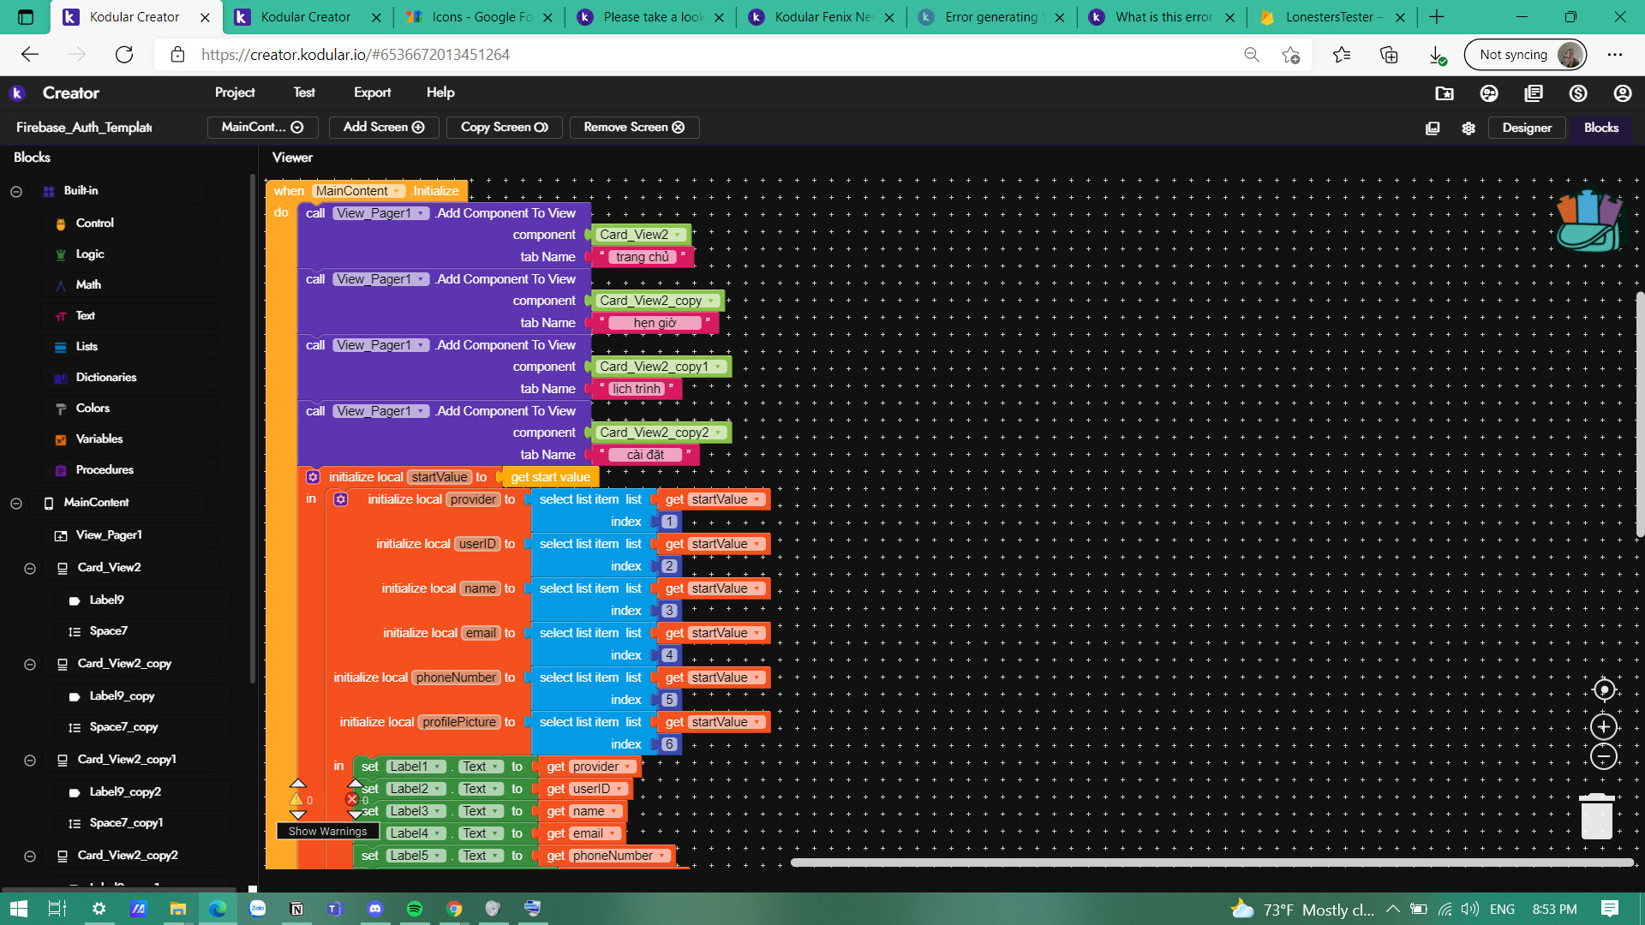Open the Export menu
1645x925 pixels.
coord(372,92)
